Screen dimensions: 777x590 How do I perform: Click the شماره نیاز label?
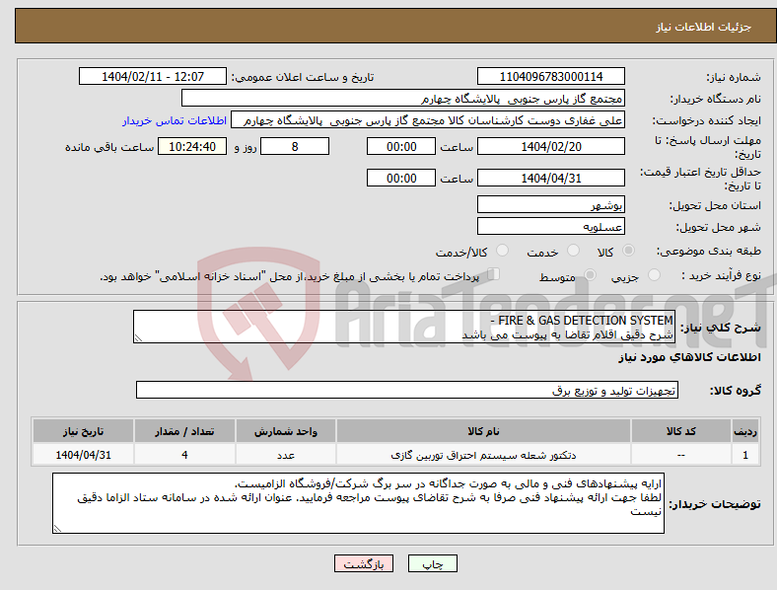734,77
